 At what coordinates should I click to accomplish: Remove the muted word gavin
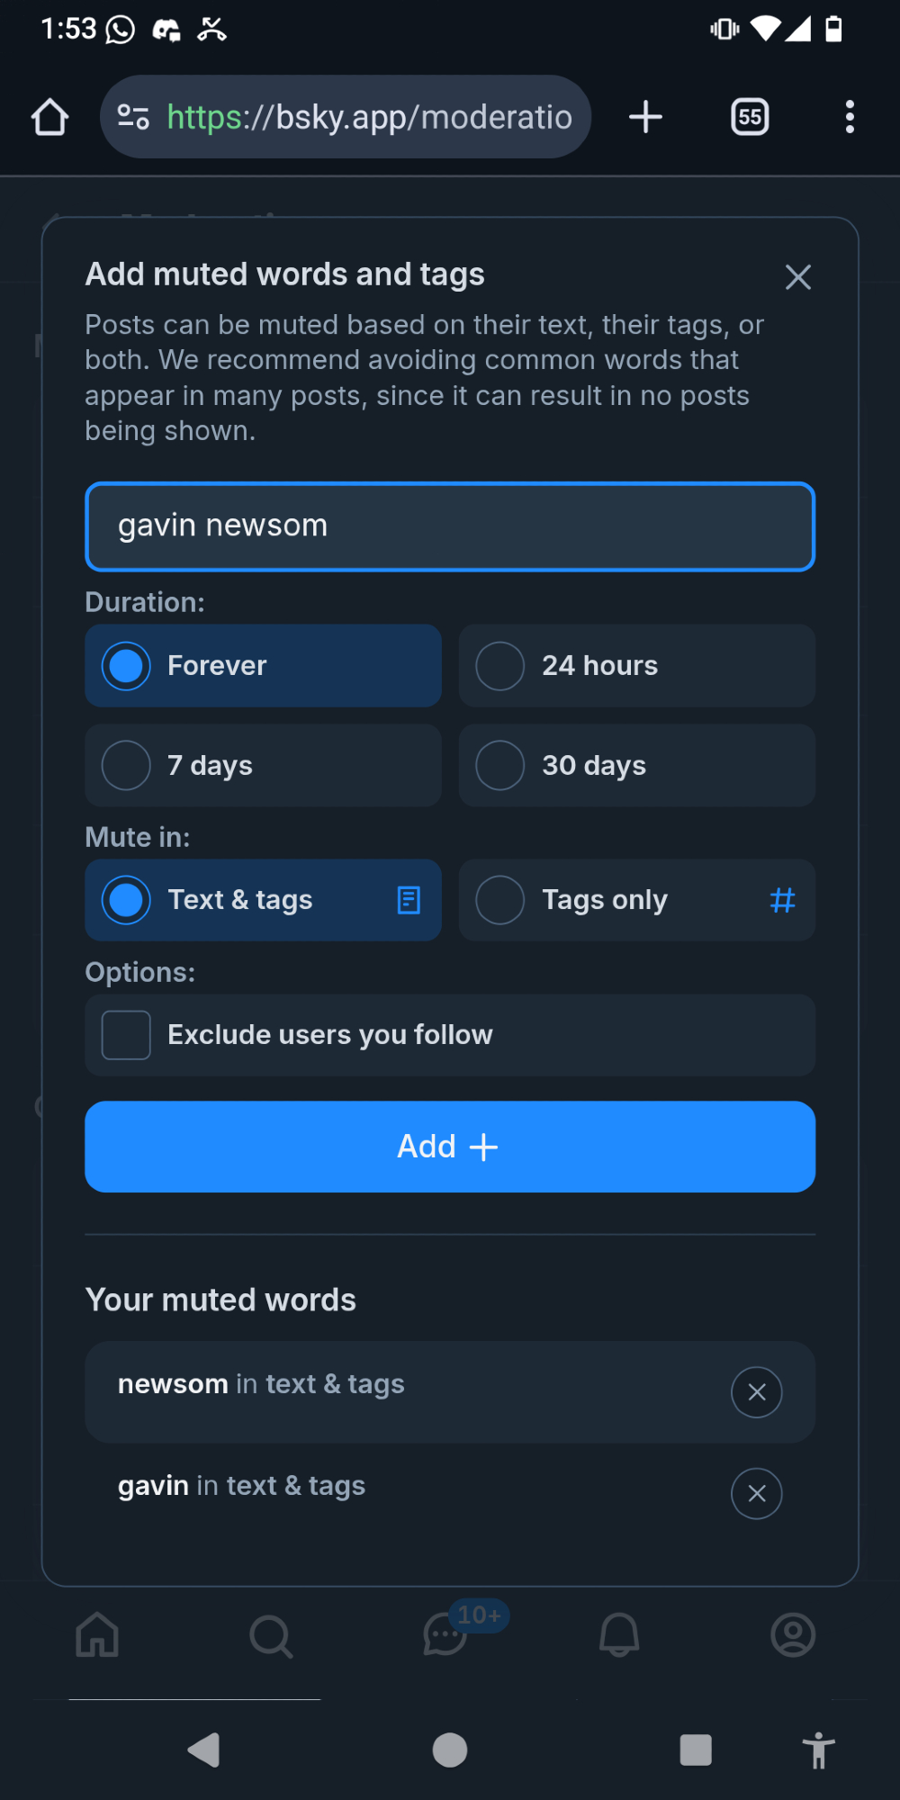point(757,1494)
